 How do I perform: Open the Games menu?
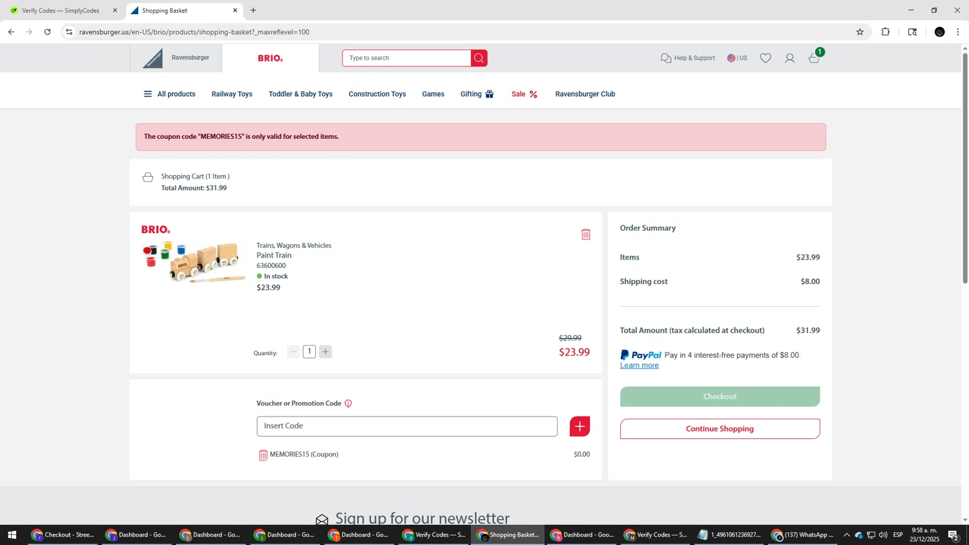433,94
